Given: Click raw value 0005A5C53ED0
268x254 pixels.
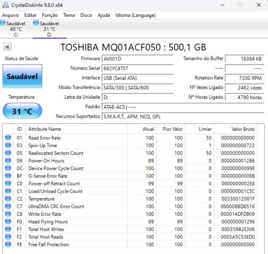Looking at the screenshot, I should point(237,237).
